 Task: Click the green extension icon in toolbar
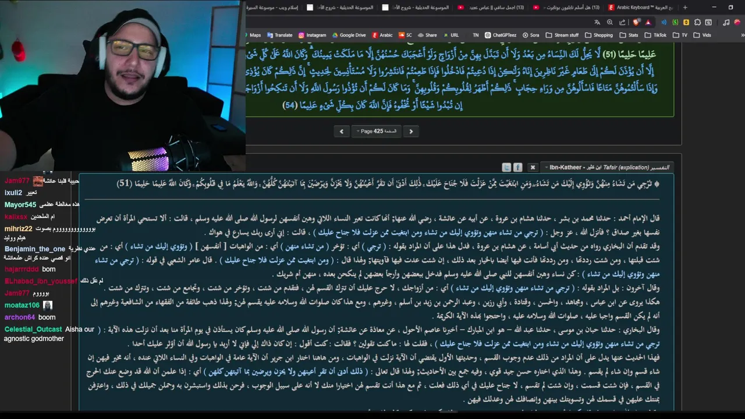click(x=675, y=22)
